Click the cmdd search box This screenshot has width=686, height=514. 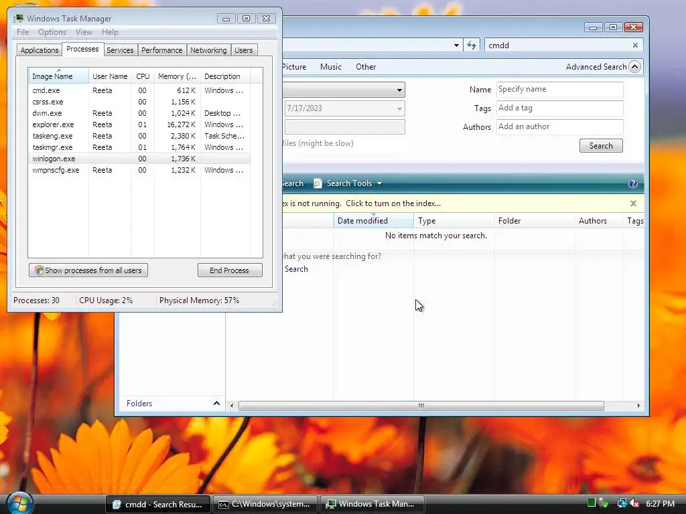(x=558, y=46)
